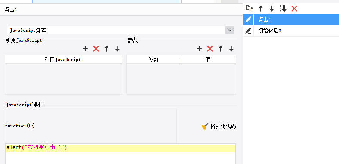
Task: Move the selected event up in the list
Action: pos(261,9)
